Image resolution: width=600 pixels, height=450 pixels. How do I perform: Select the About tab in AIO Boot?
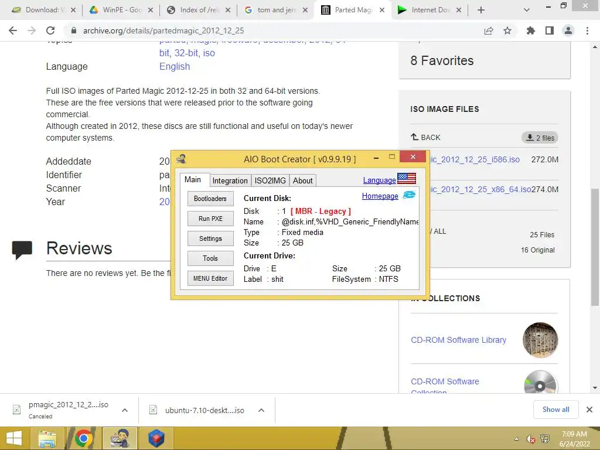(303, 180)
